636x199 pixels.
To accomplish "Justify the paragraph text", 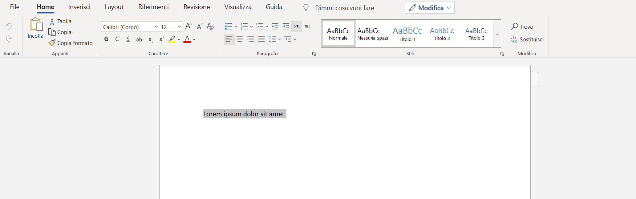I will (262, 39).
